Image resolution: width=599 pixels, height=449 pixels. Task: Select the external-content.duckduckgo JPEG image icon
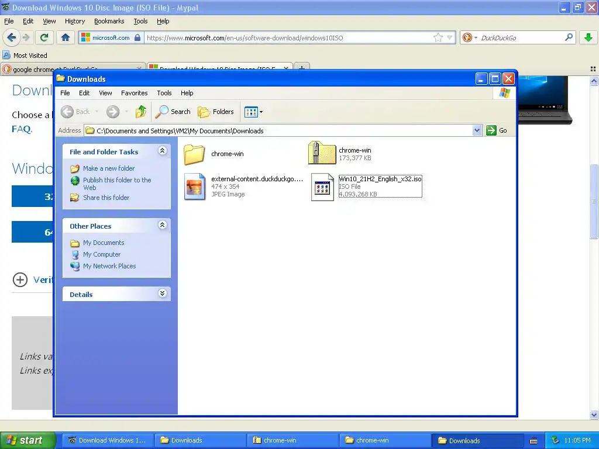(194, 186)
